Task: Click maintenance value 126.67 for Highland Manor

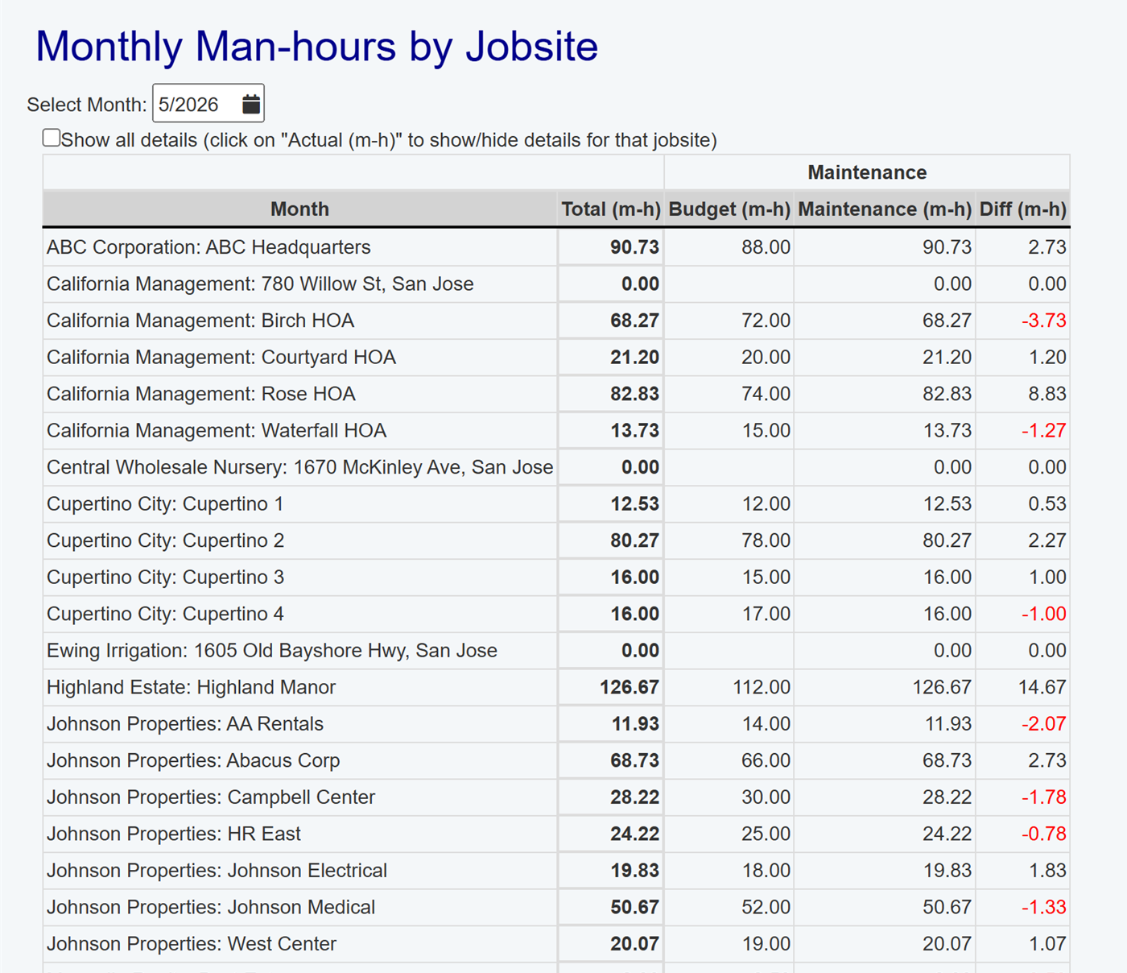Action: [942, 687]
